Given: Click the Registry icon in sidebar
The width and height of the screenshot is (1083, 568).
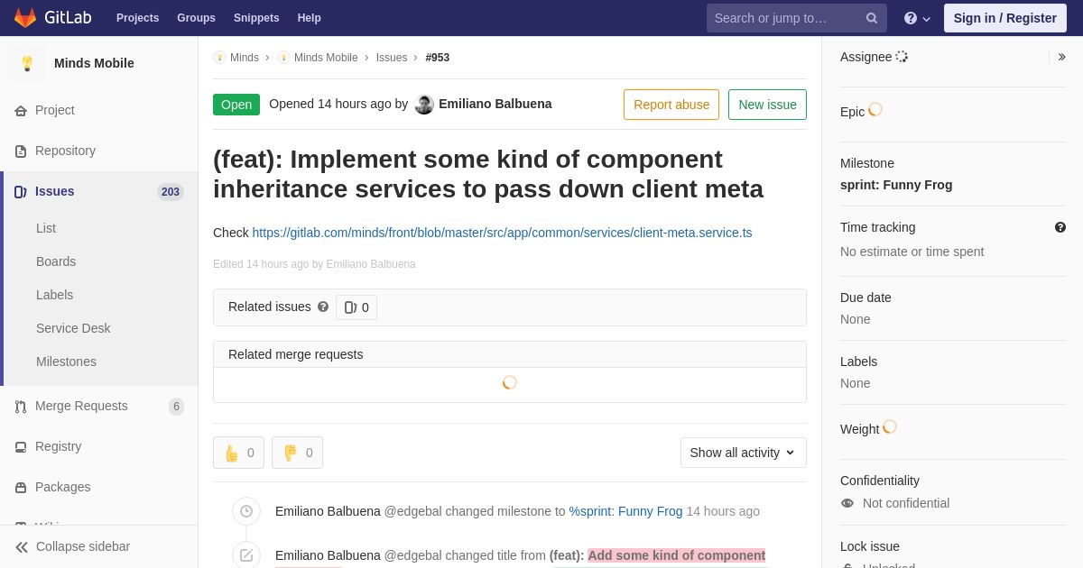Looking at the screenshot, I should pos(21,447).
